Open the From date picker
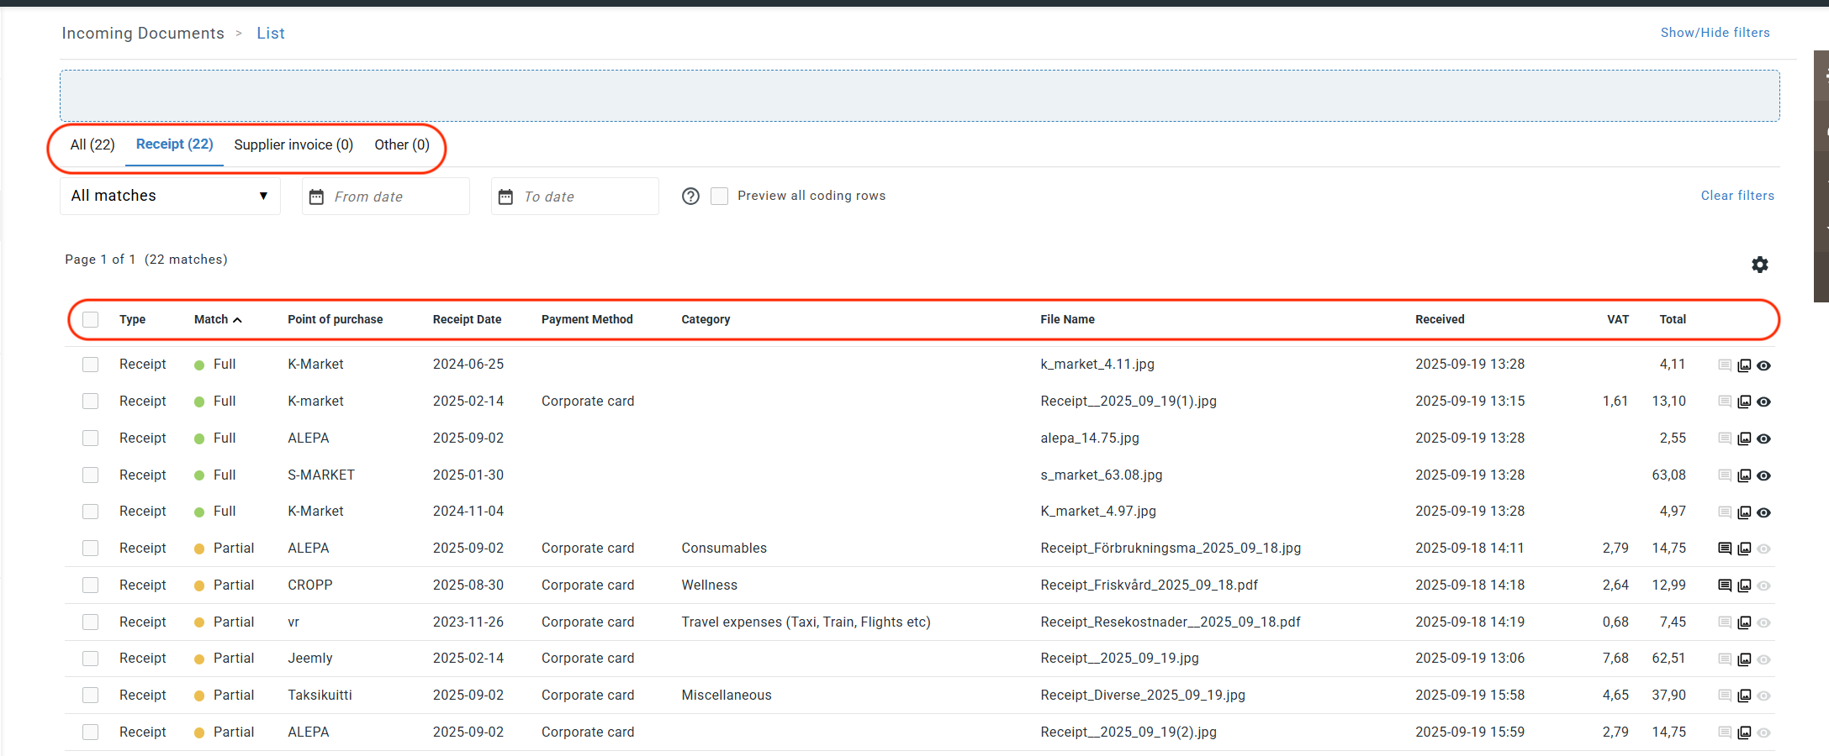Image resolution: width=1829 pixels, height=756 pixels. (x=385, y=197)
